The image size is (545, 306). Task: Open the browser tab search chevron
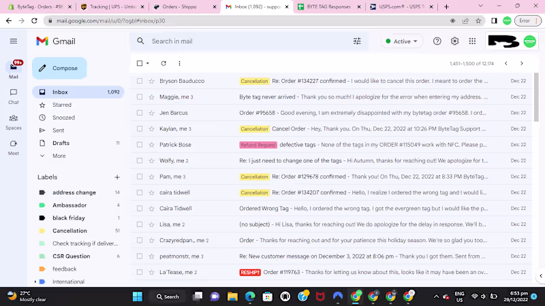click(x=481, y=6)
